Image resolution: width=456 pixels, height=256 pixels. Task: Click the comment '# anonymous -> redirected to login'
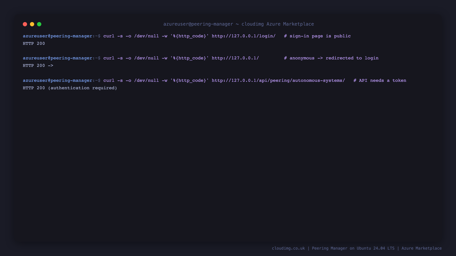pyautogui.click(x=331, y=58)
